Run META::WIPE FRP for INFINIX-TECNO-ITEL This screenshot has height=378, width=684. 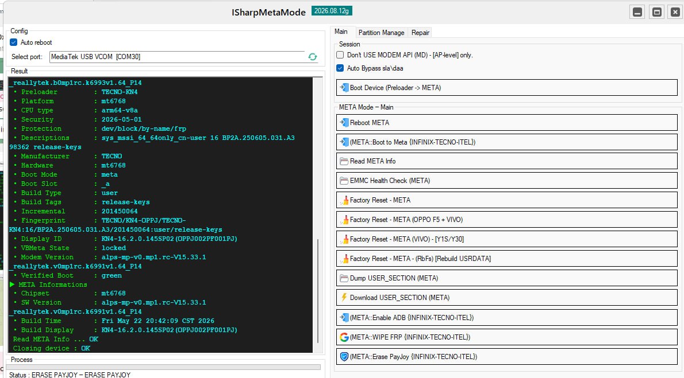pyautogui.click(x=506, y=337)
